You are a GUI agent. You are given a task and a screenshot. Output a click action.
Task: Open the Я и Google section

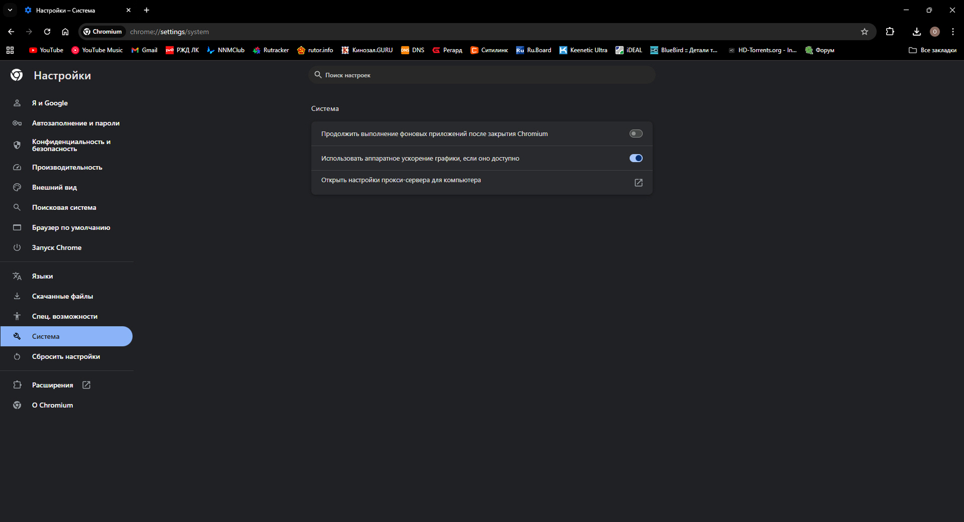67,103
